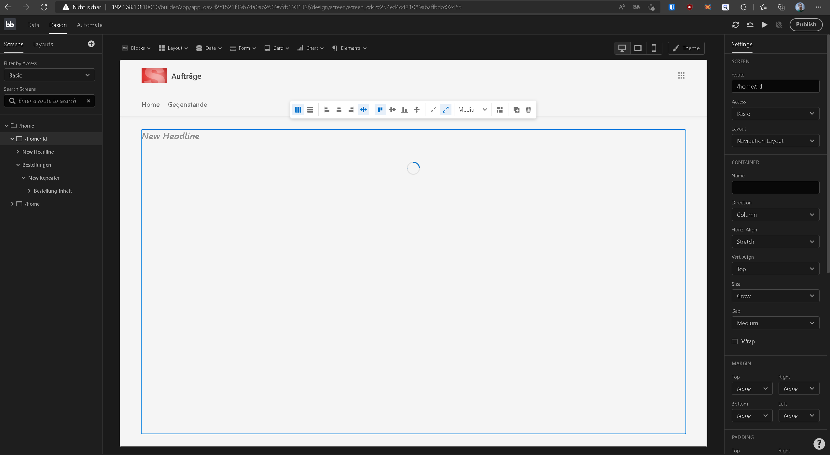Open the Blocks component menu

coord(136,48)
